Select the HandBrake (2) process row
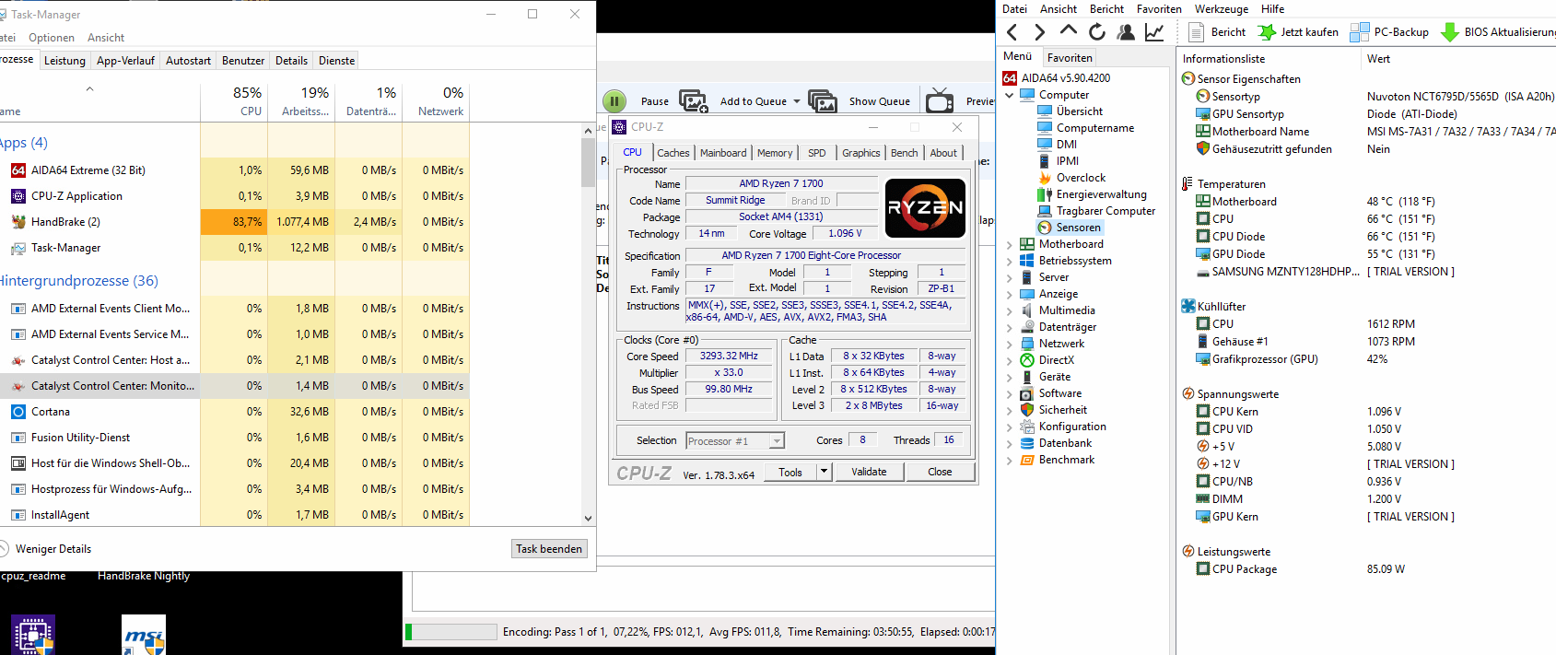1556x655 pixels. coord(235,222)
